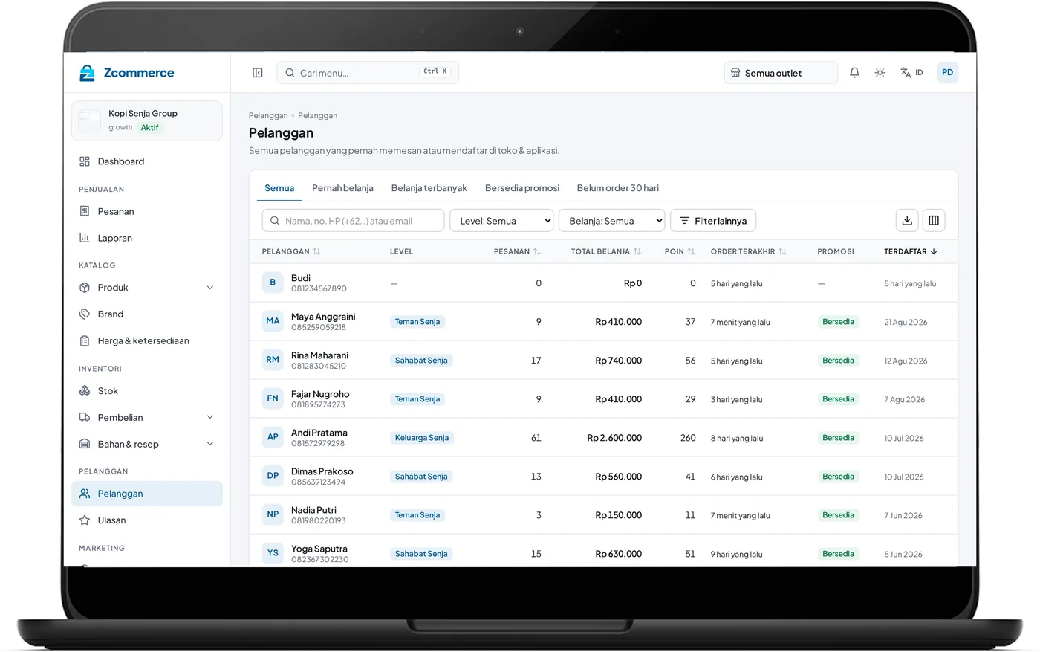Switch to Belanja terbanyak tab
Screen dimensions: 1040x652
coord(429,188)
